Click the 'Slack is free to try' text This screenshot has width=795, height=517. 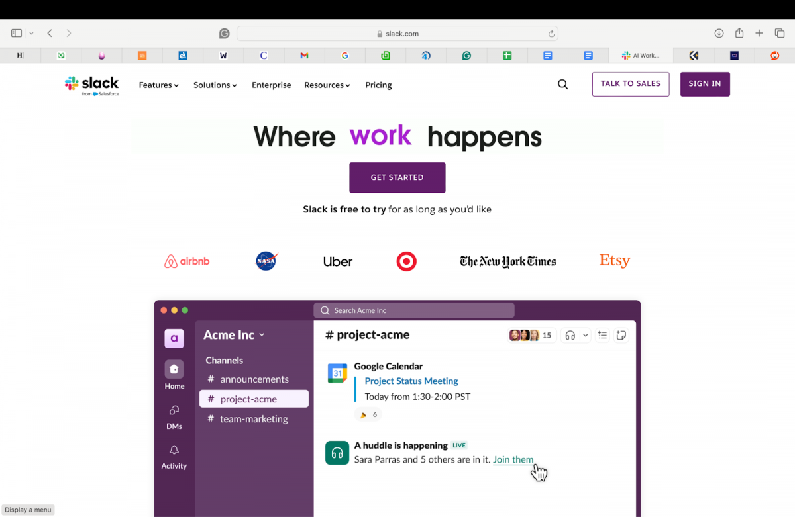[x=344, y=209]
